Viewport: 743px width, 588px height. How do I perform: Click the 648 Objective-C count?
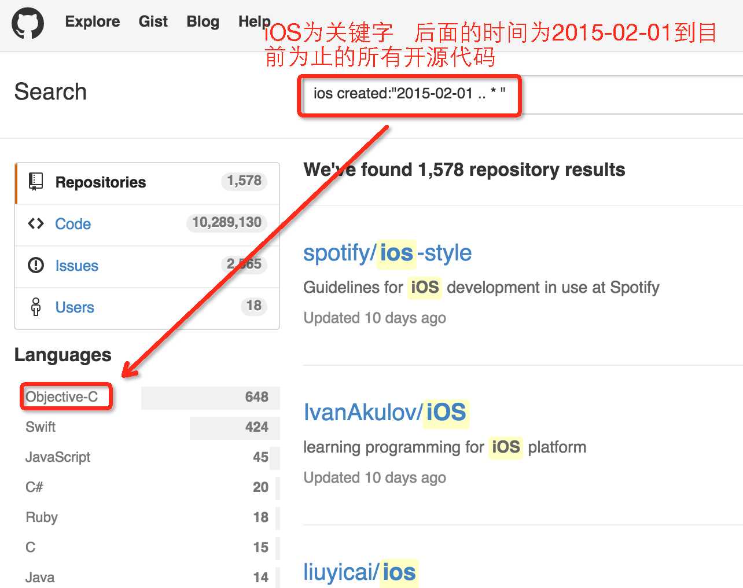256,397
